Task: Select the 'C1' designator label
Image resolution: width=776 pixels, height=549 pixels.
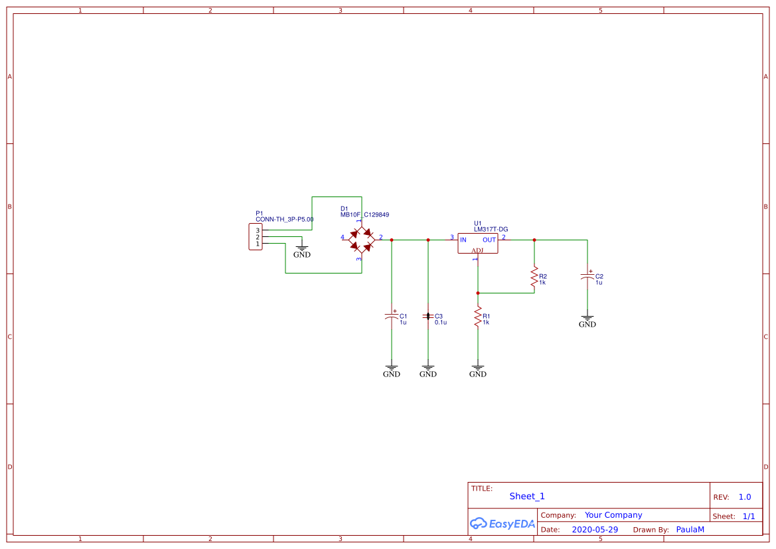Action: coord(404,317)
